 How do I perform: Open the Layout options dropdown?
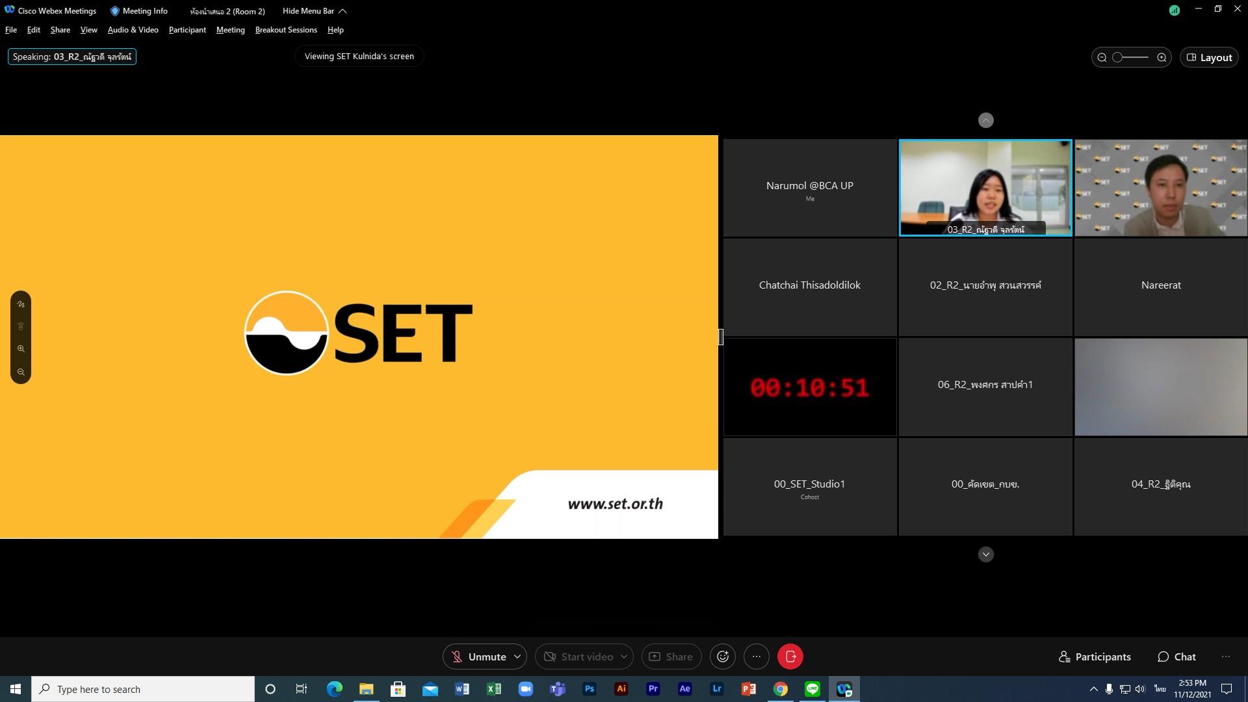(1209, 57)
